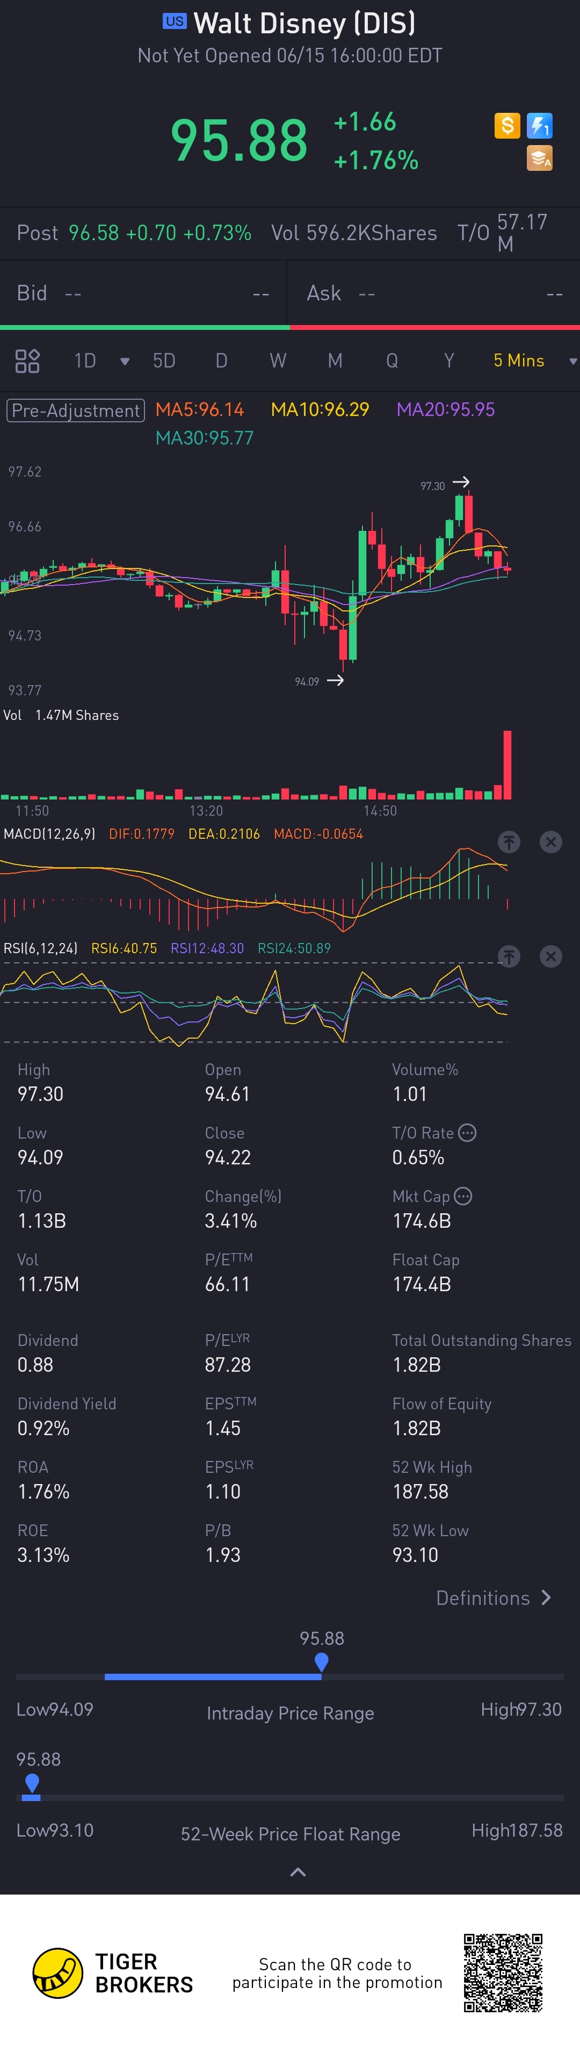Image resolution: width=580 pixels, height=2052 pixels.
Task: Tap the Tiger Brokers logo
Action: [112, 1972]
